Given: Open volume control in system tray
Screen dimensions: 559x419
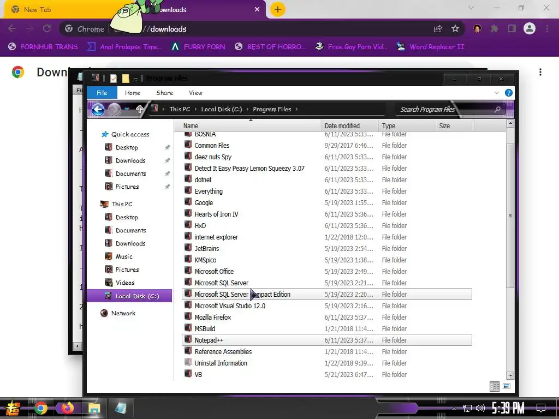Looking at the screenshot, I should [480, 408].
